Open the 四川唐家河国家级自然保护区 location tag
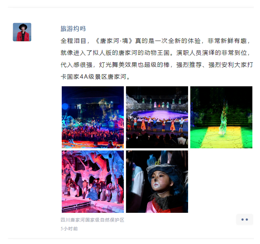The width and height of the screenshot is (260, 244). [92, 220]
